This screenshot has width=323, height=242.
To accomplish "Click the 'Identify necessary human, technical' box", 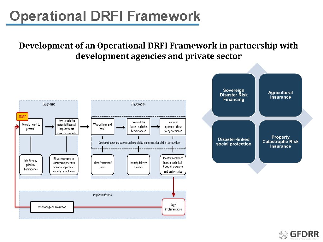I will point(173,164).
